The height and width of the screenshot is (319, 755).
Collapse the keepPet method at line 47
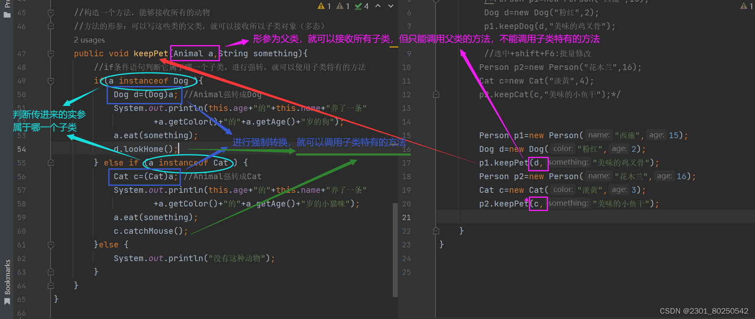tap(51, 54)
